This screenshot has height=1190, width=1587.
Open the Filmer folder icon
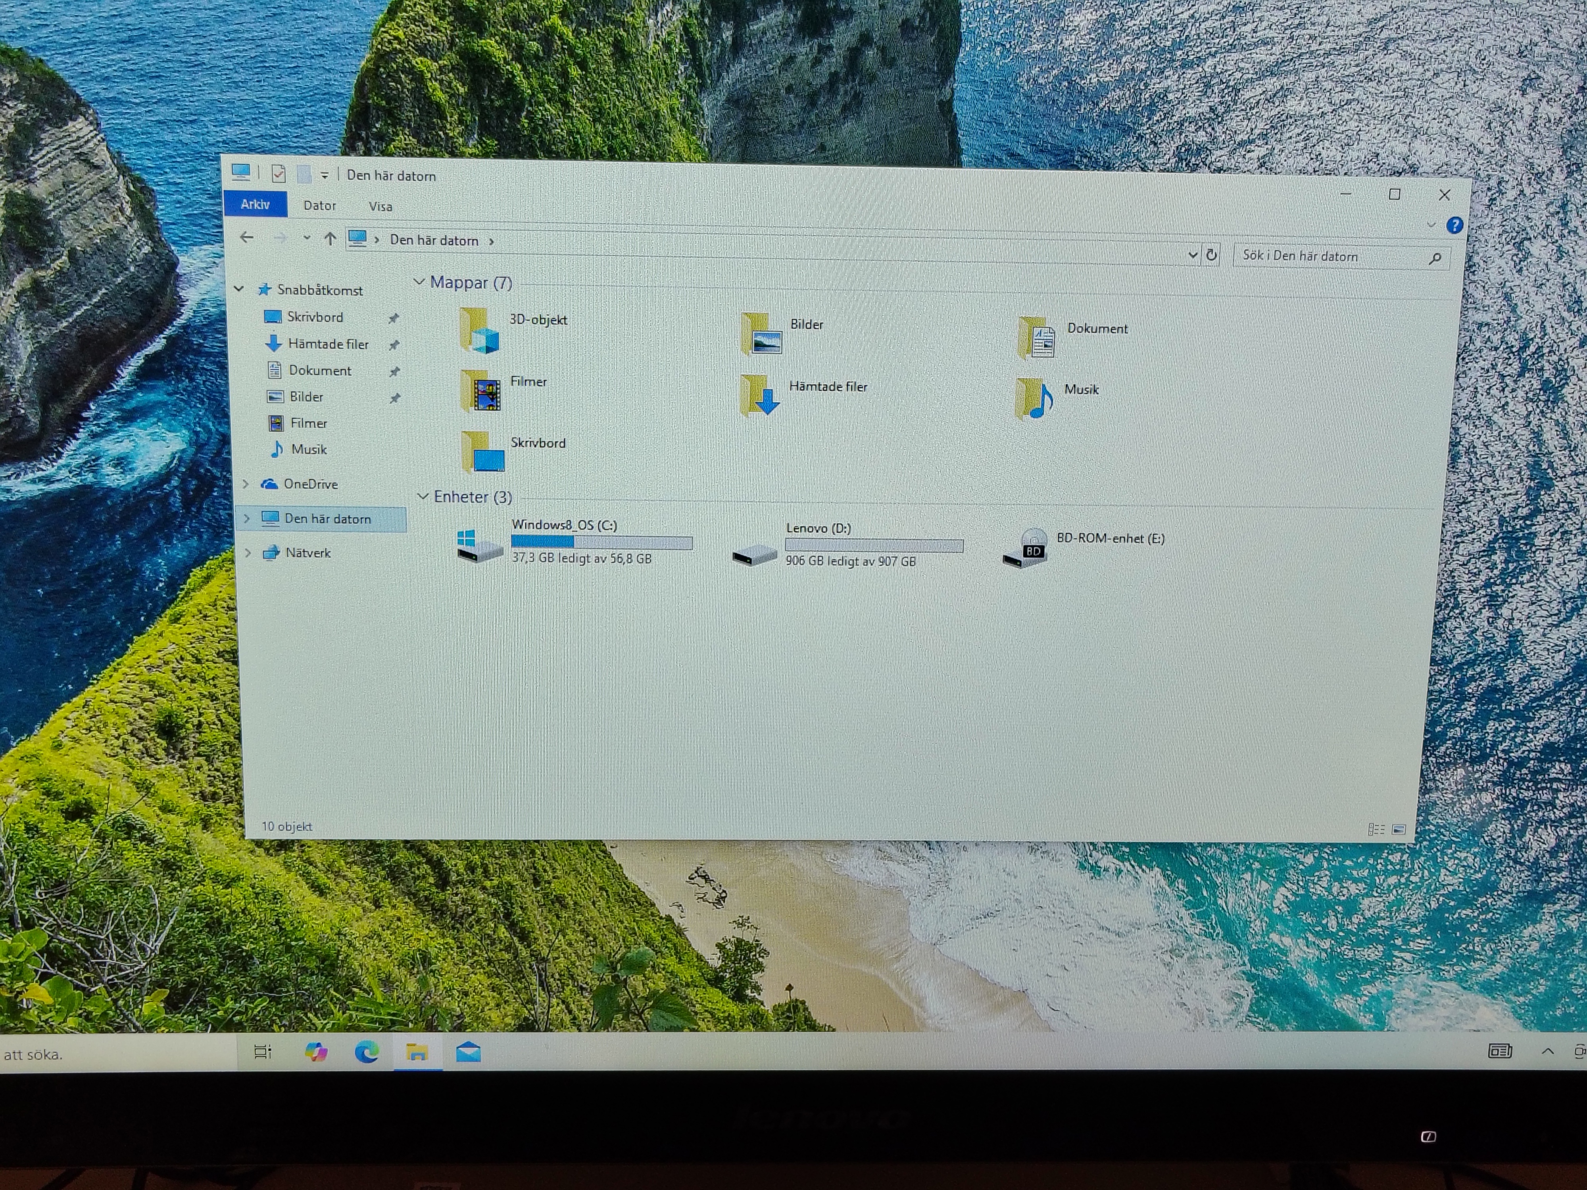[x=480, y=392]
